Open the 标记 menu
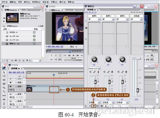The width and height of the screenshot is (160, 118). 46,2
